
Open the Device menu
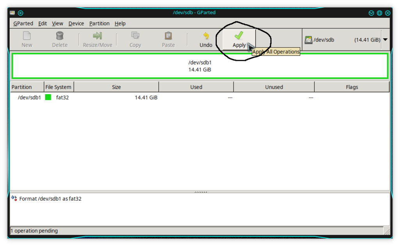(x=76, y=23)
